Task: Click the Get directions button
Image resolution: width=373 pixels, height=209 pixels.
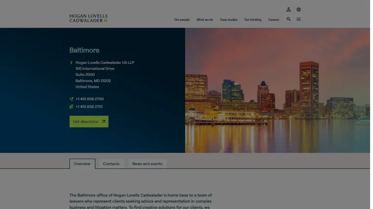Action: coord(89,121)
